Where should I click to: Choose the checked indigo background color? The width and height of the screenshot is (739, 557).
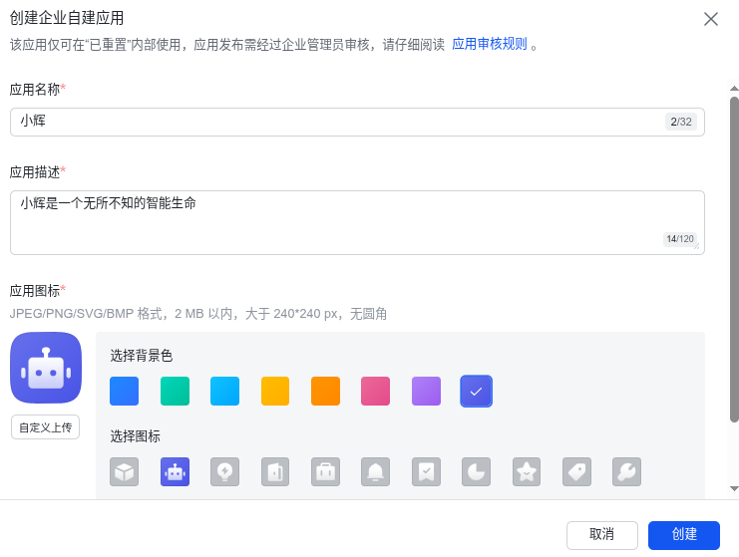(x=476, y=392)
